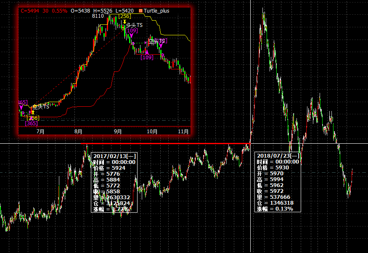Click the magenta down arrow below upper [109]
Screen dimensions: 368x253
tap(132, 36)
